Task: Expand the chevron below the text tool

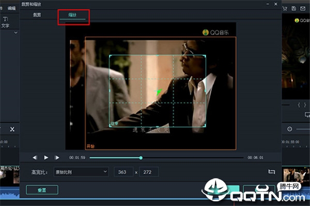Action: 16,32
